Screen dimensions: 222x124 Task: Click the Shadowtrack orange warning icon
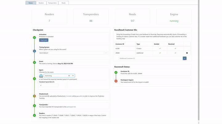point(35,96)
